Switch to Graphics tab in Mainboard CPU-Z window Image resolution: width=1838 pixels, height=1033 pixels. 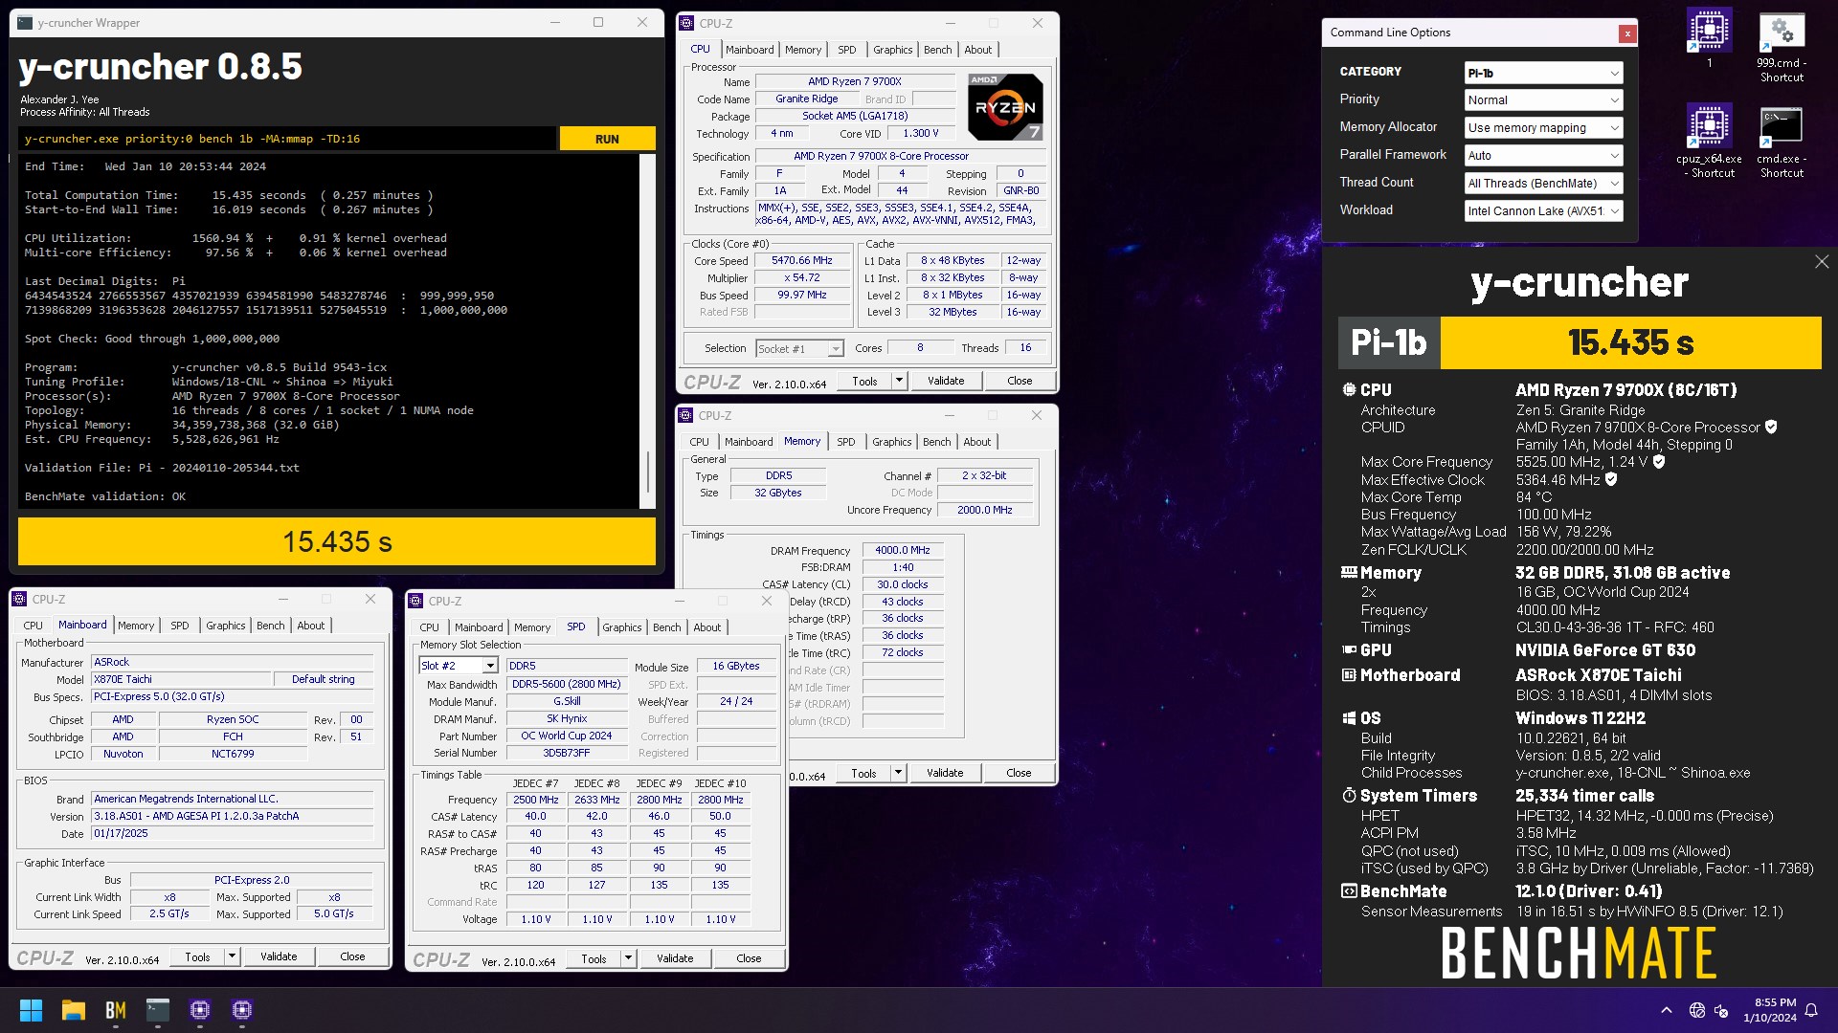coord(225,626)
